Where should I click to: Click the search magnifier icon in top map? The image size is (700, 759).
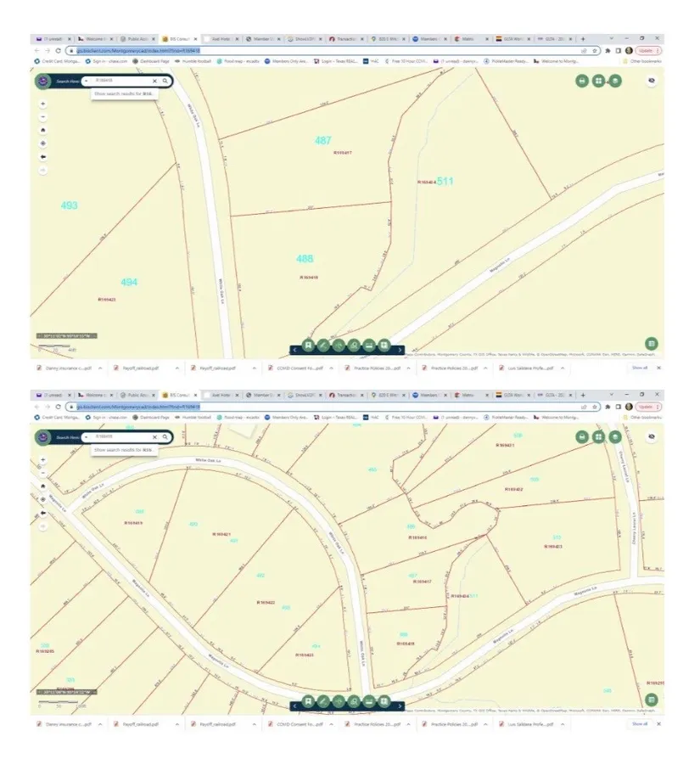[165, 81]
